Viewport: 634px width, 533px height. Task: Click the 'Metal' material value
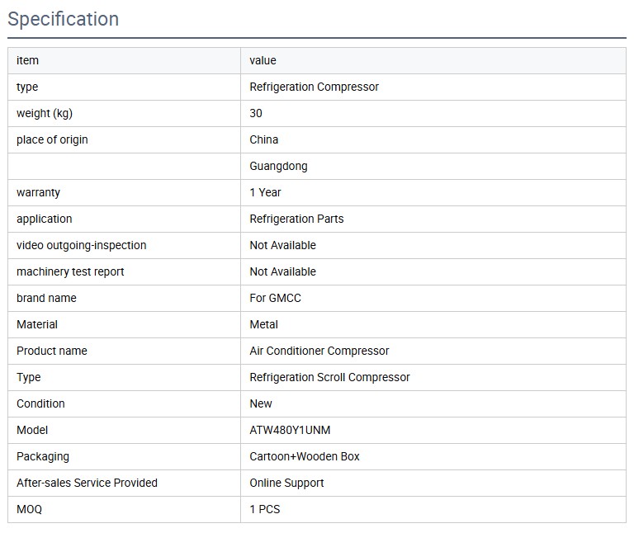(x=263, y=324)
